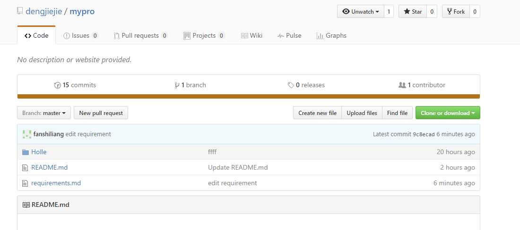Click the README.md file icon in file list
The width and height of the screenshot is (520, 230).
(x=25, y=167)
